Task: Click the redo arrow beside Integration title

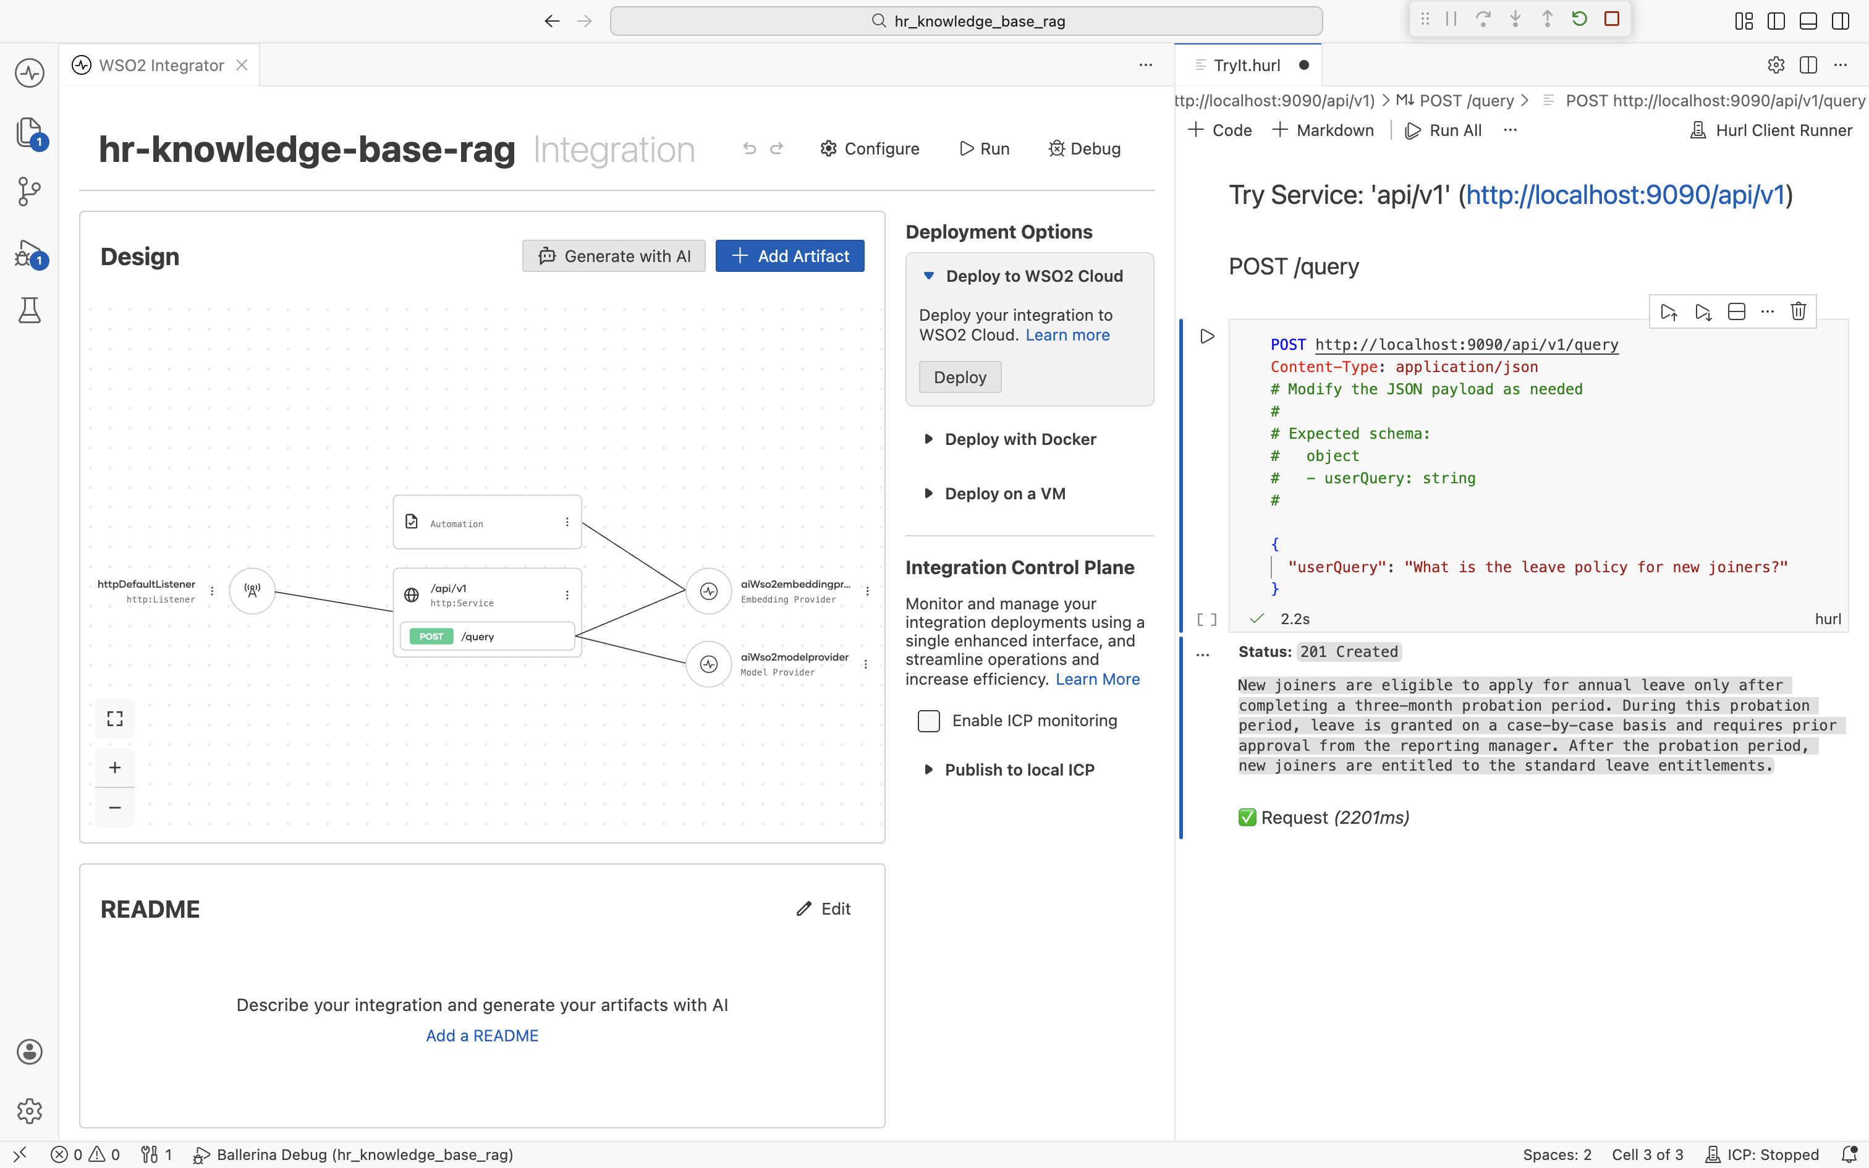Action: pos(777,148)
